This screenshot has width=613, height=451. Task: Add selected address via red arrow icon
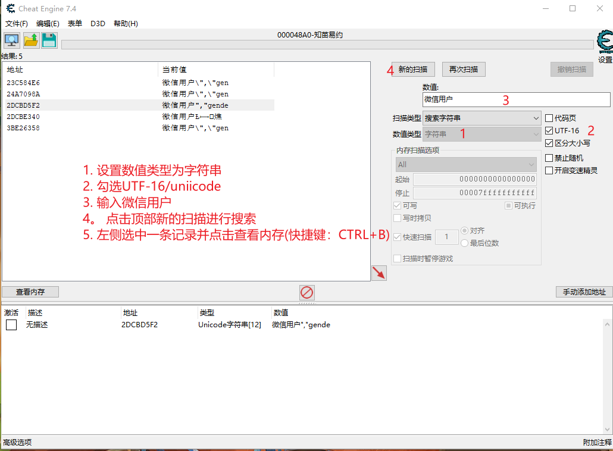379,273
